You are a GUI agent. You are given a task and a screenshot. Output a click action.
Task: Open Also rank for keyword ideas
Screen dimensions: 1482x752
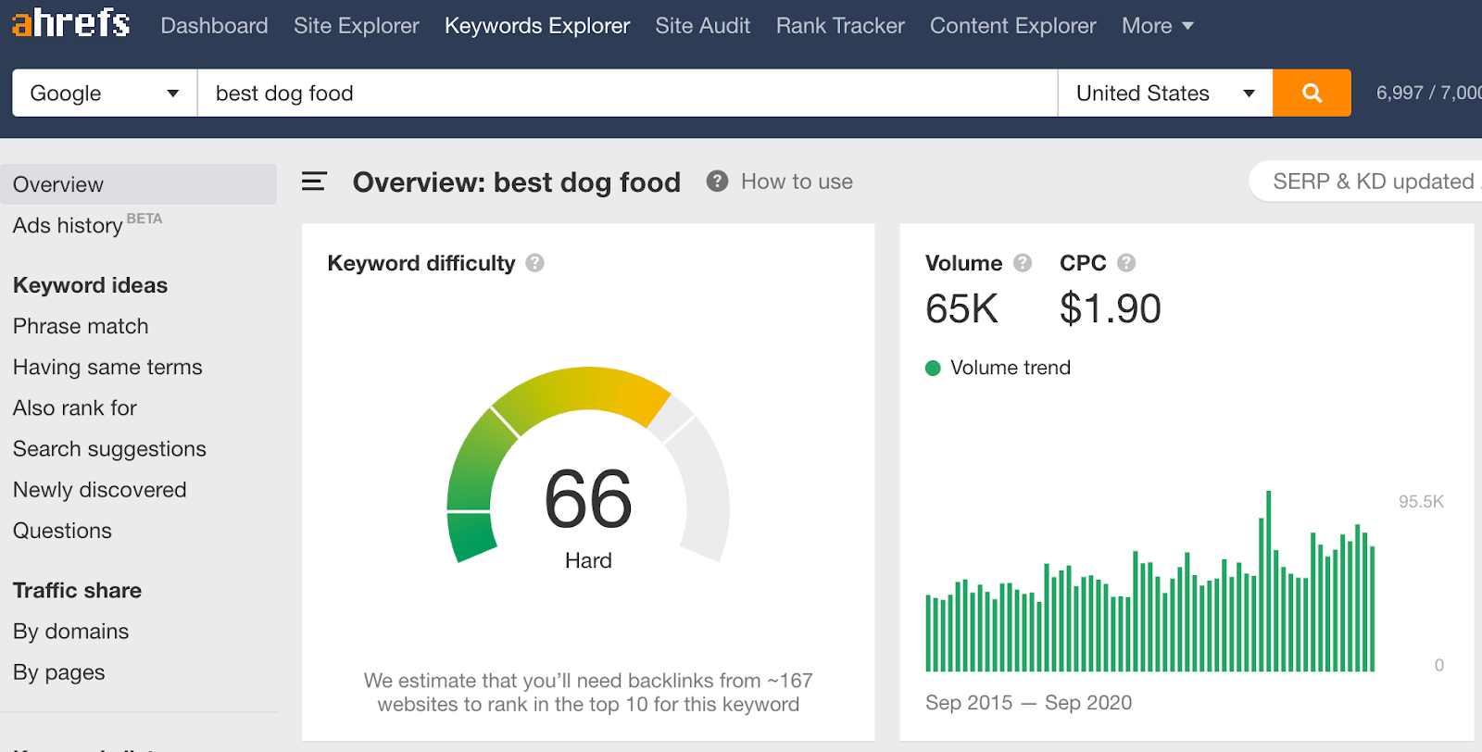coord(75,407)
